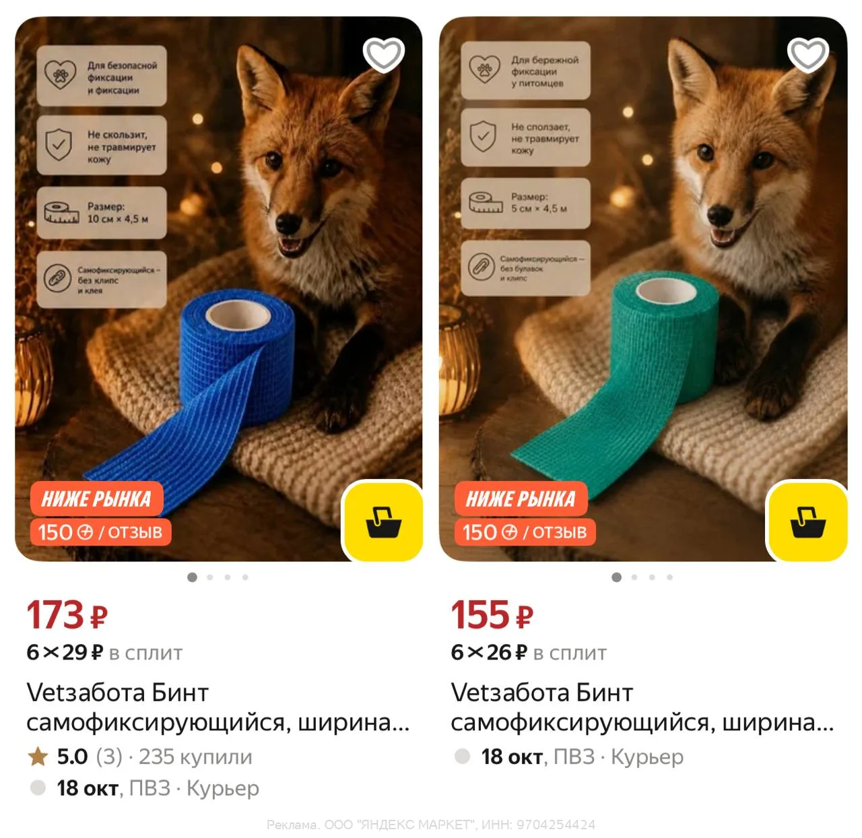Add green bandage to cart with basket icon
The width and height of the screenshot is (862, 838).
click(807, 521)
